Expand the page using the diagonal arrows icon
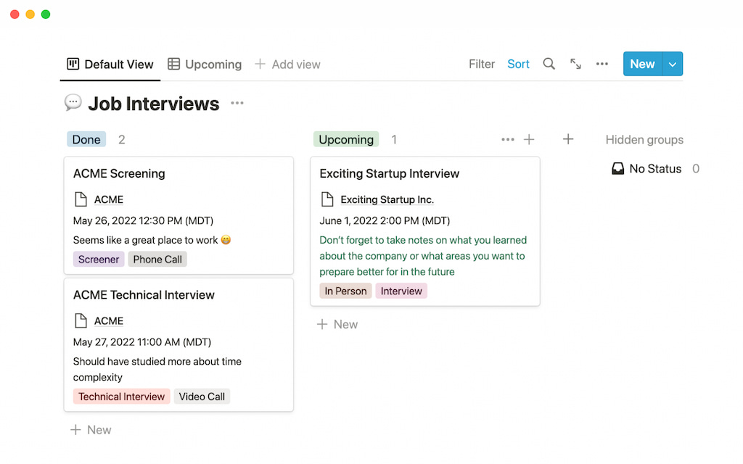 point(575,64)
